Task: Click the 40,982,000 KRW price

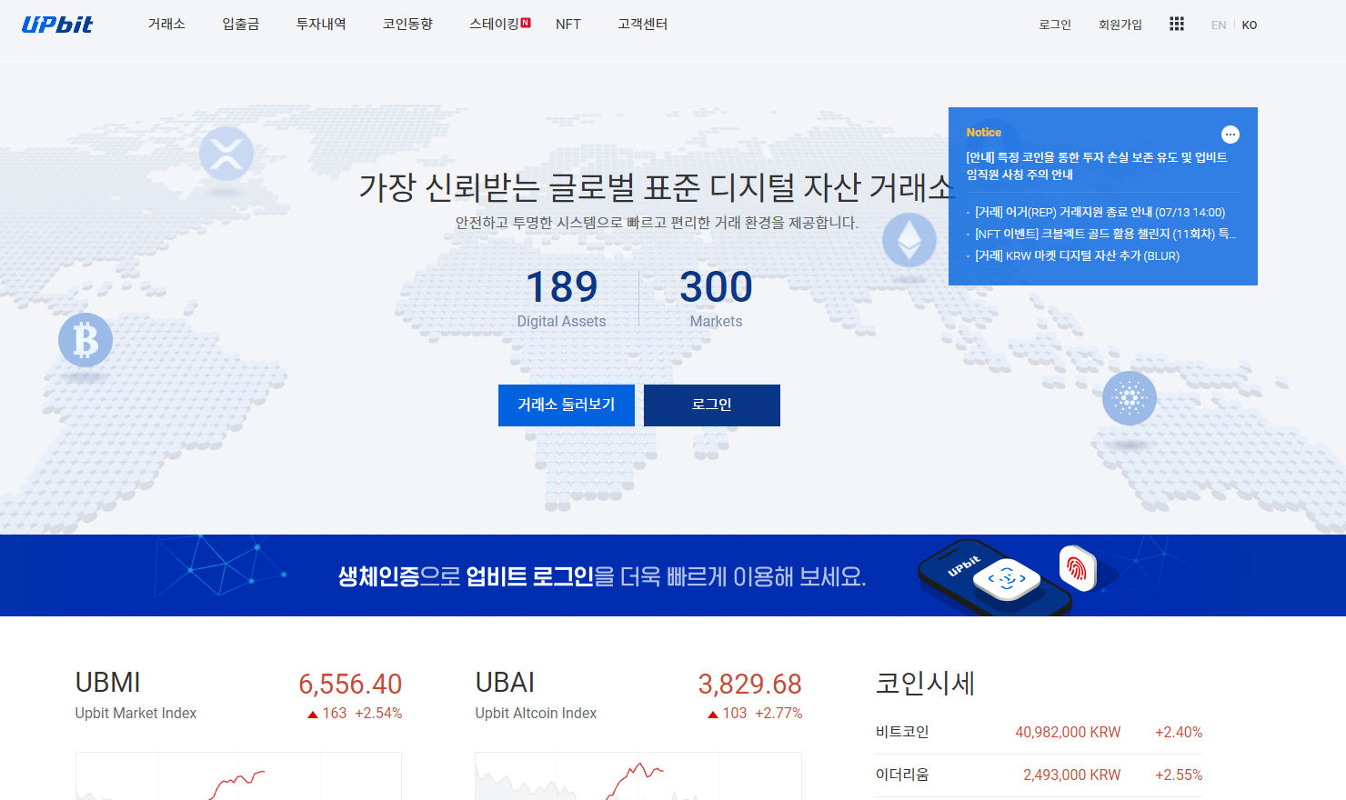Action: click(1068, 732)
